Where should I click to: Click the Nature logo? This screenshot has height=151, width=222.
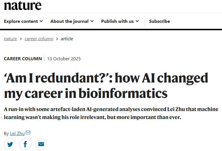pyautogui.click(x=23, y=5)
